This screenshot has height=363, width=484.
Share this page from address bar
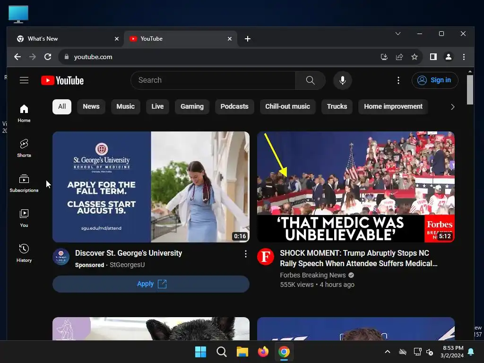399,57
